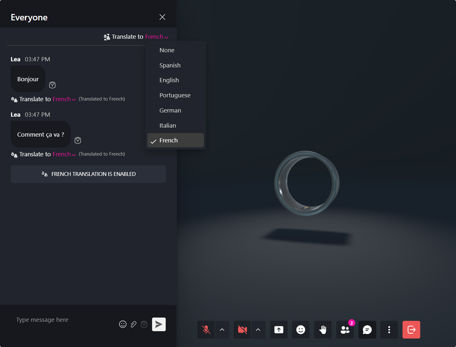Toggle the chat panel icon
Viewport: 456px width, 347px height.
click(x=367, y=330)
